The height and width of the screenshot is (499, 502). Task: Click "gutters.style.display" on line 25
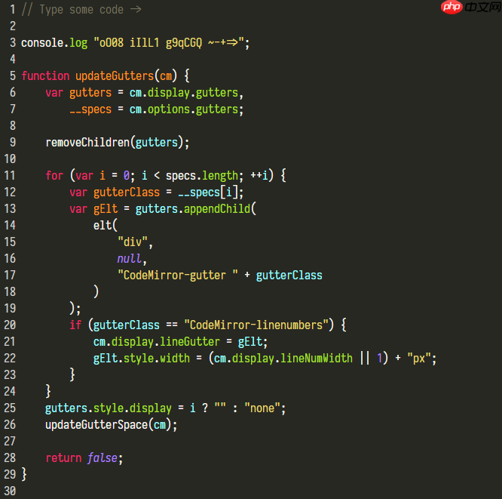point(109,408)
